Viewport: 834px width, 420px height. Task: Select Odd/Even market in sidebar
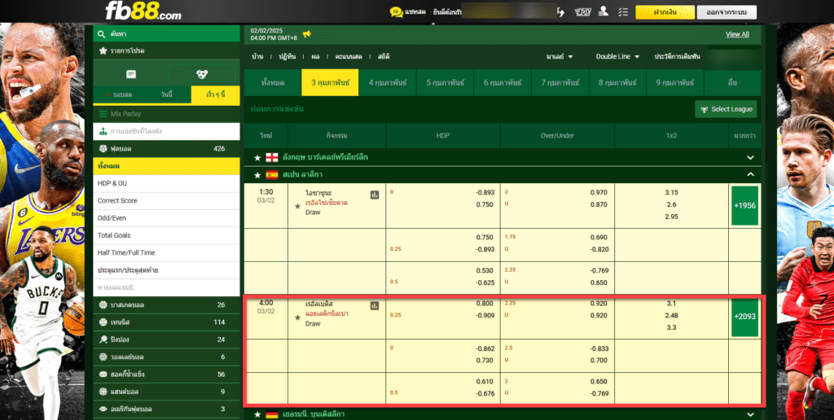tap(166, 218)
